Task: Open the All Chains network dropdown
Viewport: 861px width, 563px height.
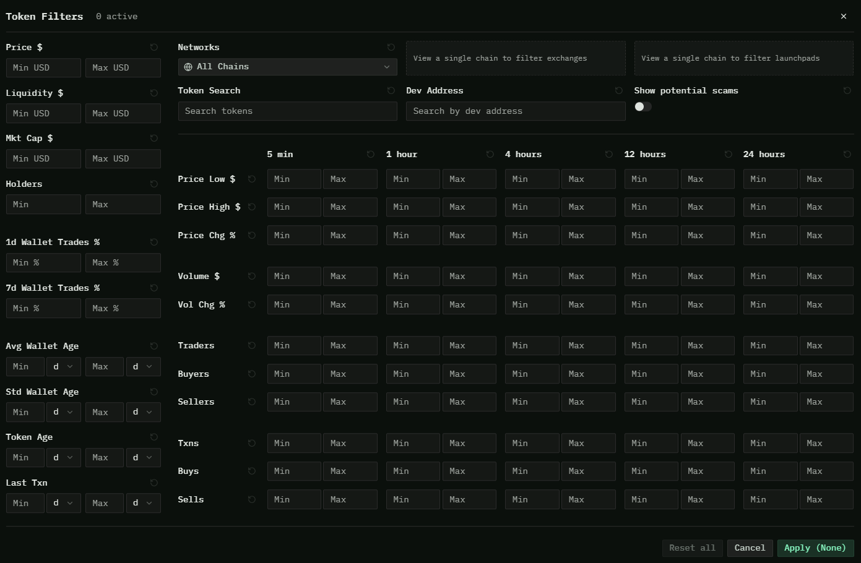Action: point(287,67)
